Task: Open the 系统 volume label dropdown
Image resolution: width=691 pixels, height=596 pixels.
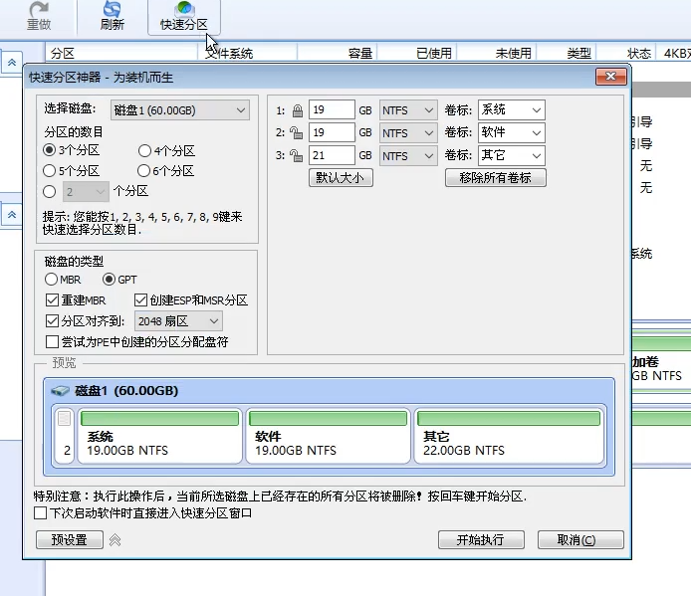Action: point(512,109)
